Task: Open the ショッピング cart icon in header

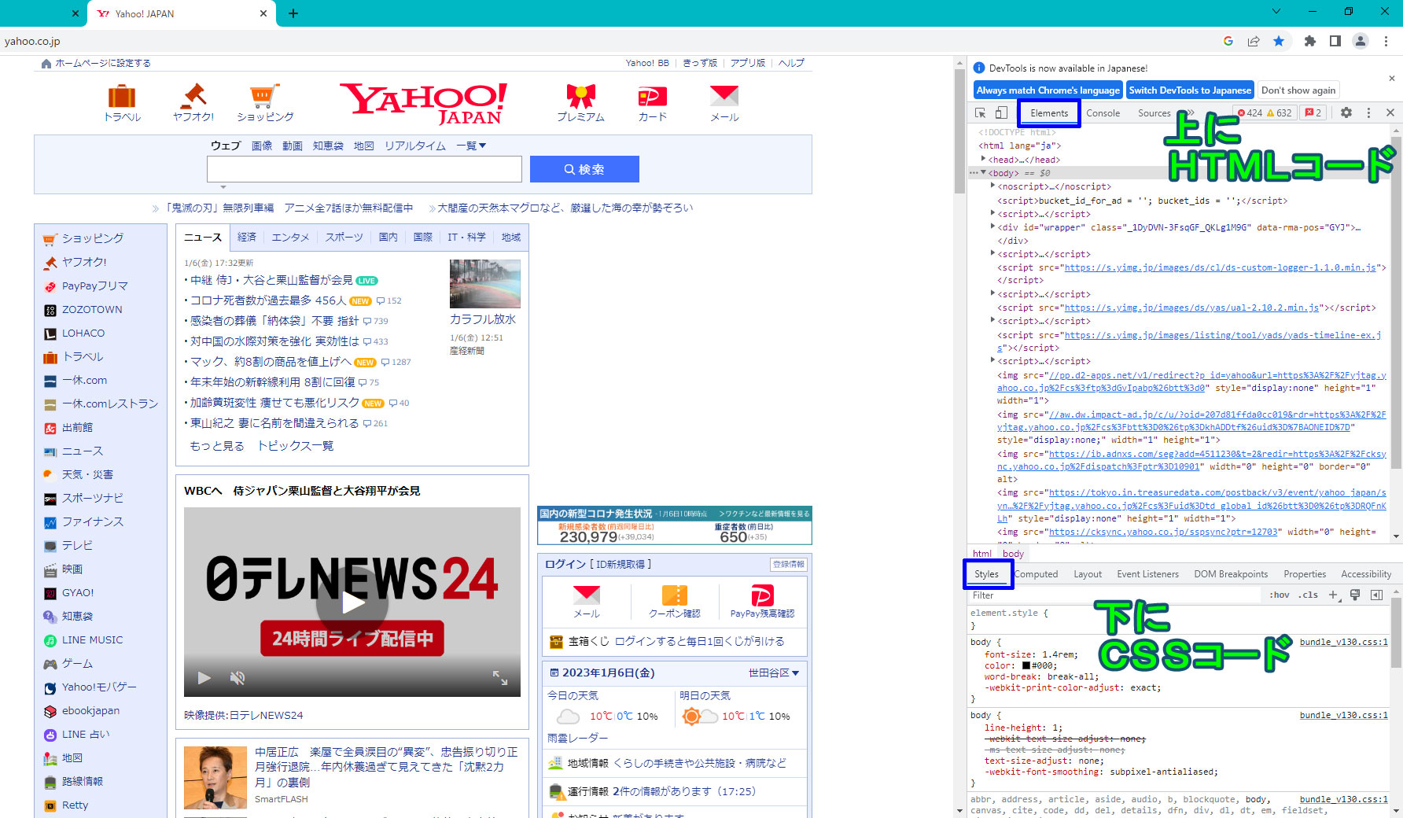Action: pyautogui.click(x=265, y=97)
